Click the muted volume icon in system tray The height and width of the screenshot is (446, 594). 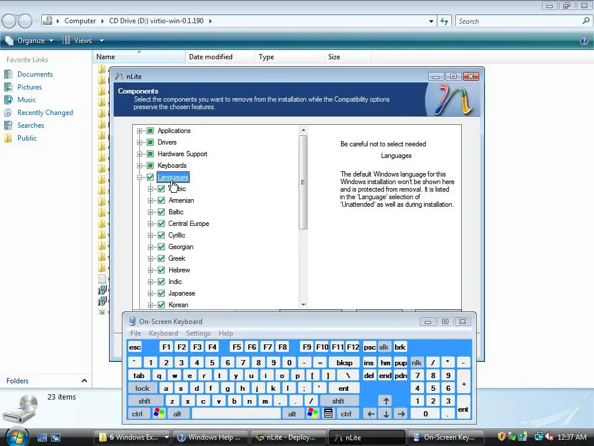[549, 437]
